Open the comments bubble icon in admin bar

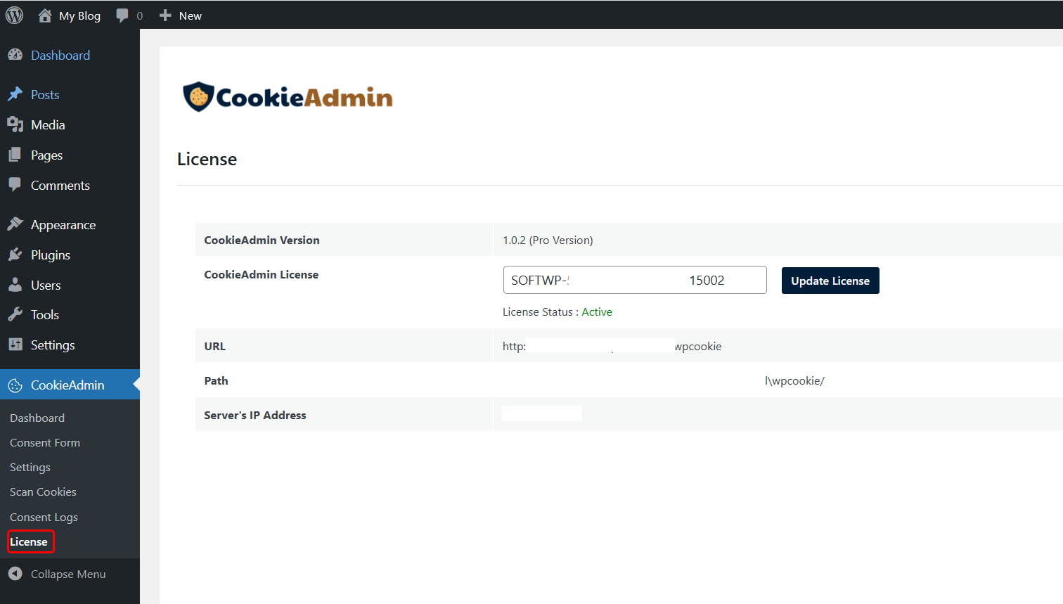[x=122, y=15]
